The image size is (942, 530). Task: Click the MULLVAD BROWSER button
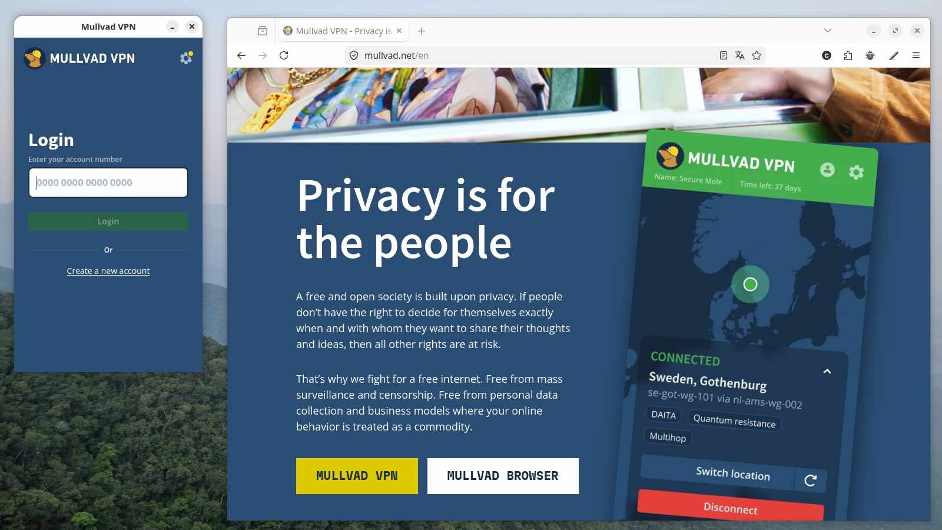click(x=503, y=476)
